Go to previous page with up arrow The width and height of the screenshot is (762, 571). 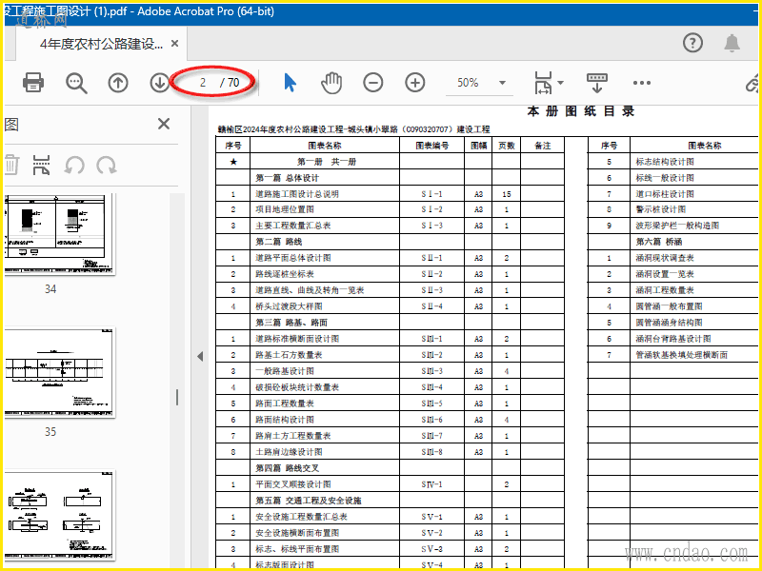click(118, 83)
